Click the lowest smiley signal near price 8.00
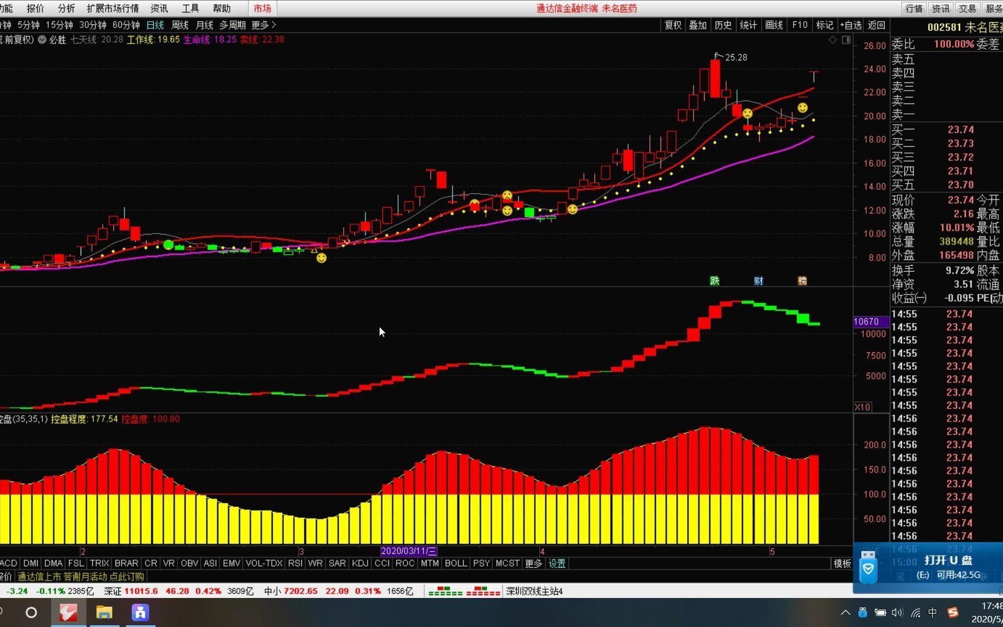1003x627 pixels. click(x=322, y=258)
